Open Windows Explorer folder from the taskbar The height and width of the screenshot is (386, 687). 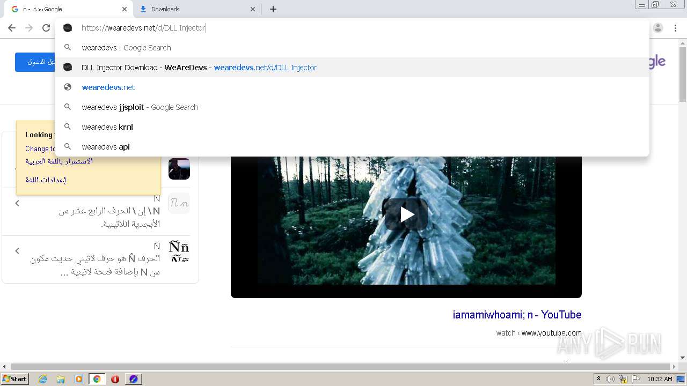pyautogui.click(x=61, y=379)
